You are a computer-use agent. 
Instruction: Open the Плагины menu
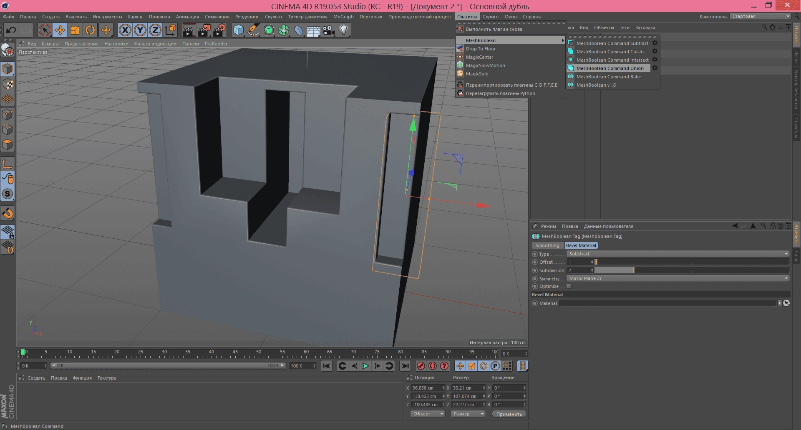[x=467, y=17]
